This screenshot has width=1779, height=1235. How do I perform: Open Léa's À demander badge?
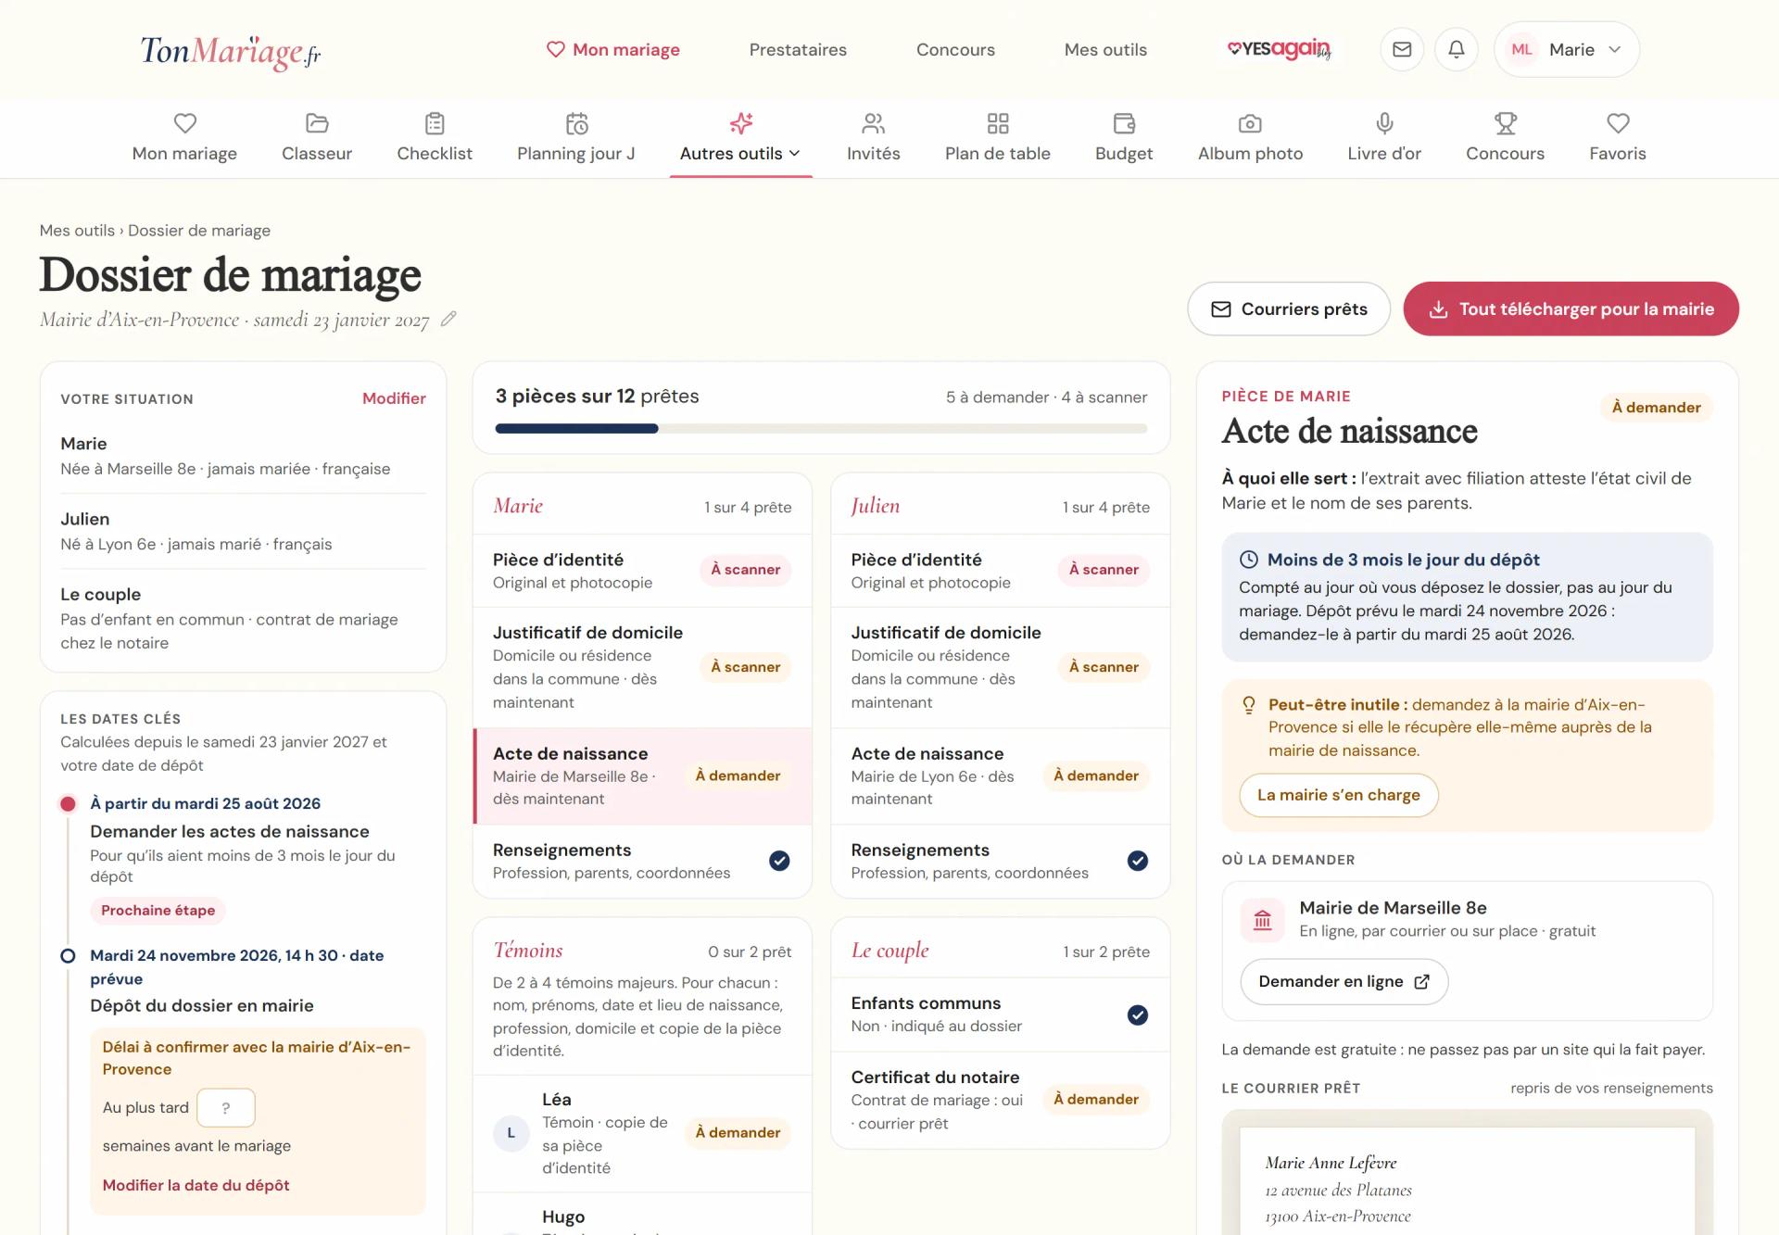pyautogui.click(x=738, y=1132)
